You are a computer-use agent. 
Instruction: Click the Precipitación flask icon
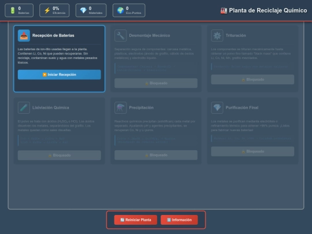121,107
